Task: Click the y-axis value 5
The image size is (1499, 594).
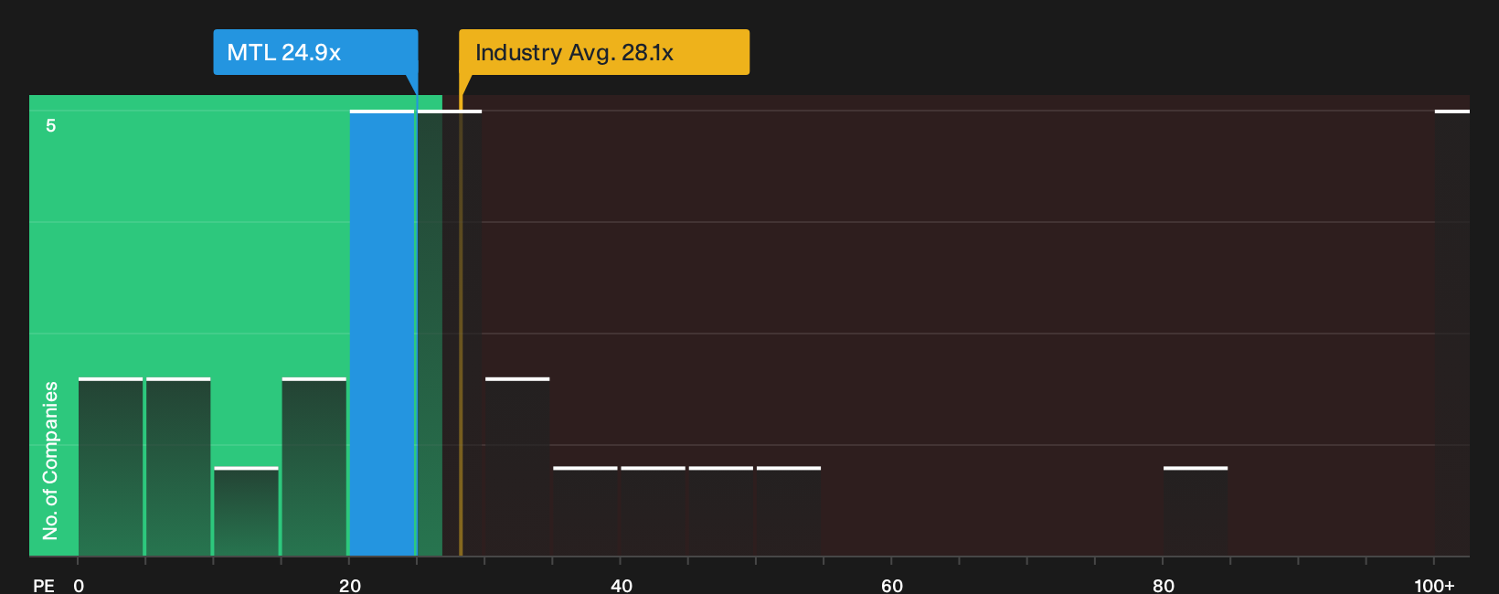Action: [x=51, y=126]
